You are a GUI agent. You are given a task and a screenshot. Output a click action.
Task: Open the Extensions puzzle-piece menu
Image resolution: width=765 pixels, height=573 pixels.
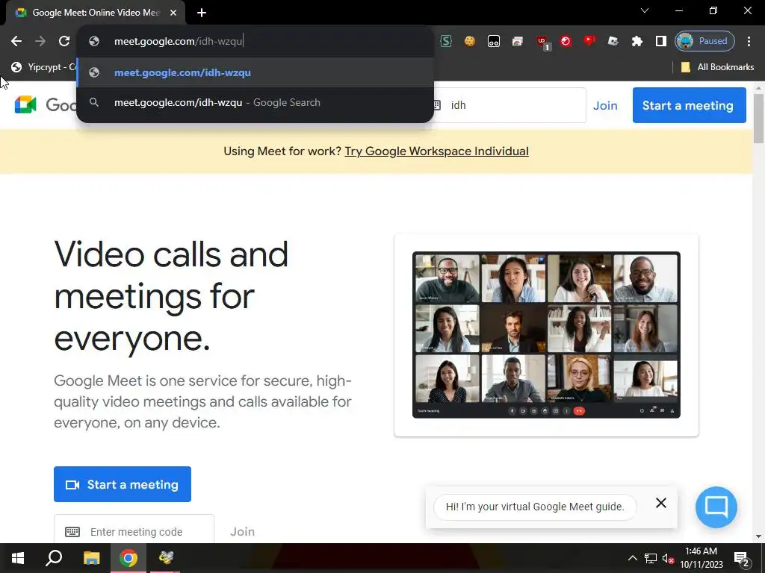coord(637,41)
